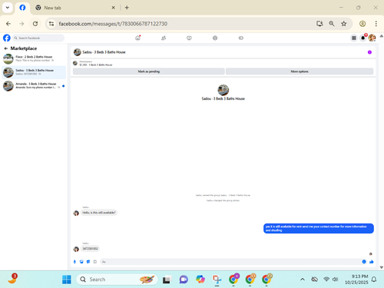Open the volume control in system tray
Viewport: 384px width, 288px height.
click(x=335, y=280)
